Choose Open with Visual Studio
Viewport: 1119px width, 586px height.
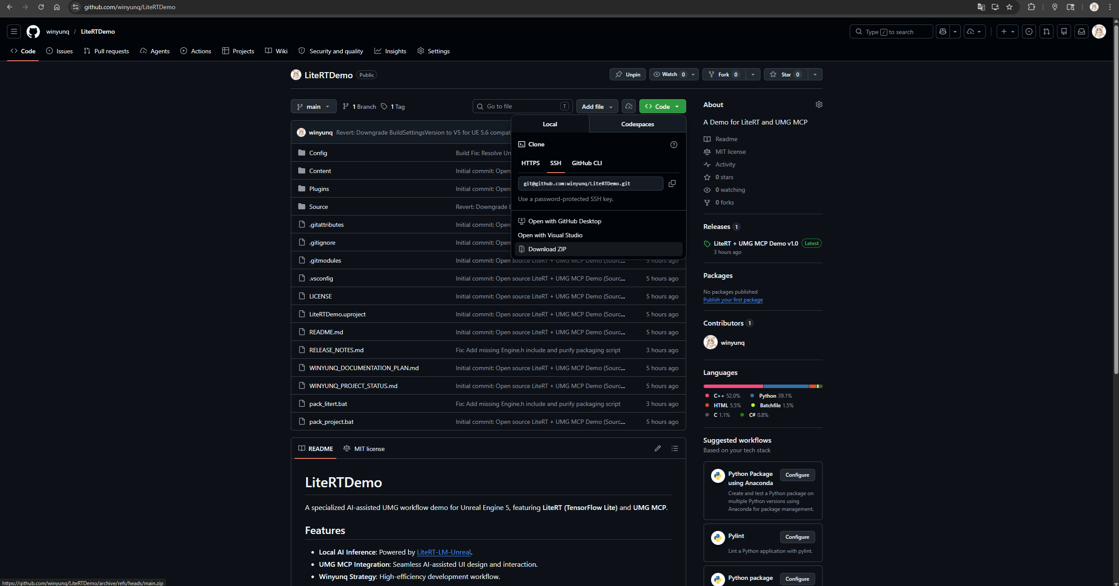599,235
